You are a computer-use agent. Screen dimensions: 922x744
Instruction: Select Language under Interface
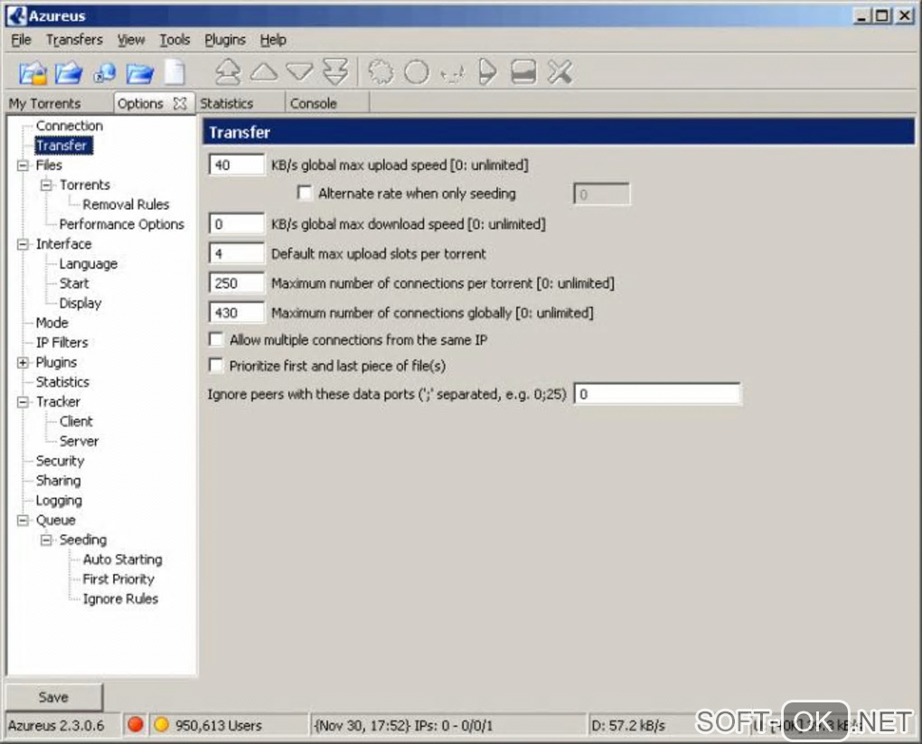(x=89, y=263)
